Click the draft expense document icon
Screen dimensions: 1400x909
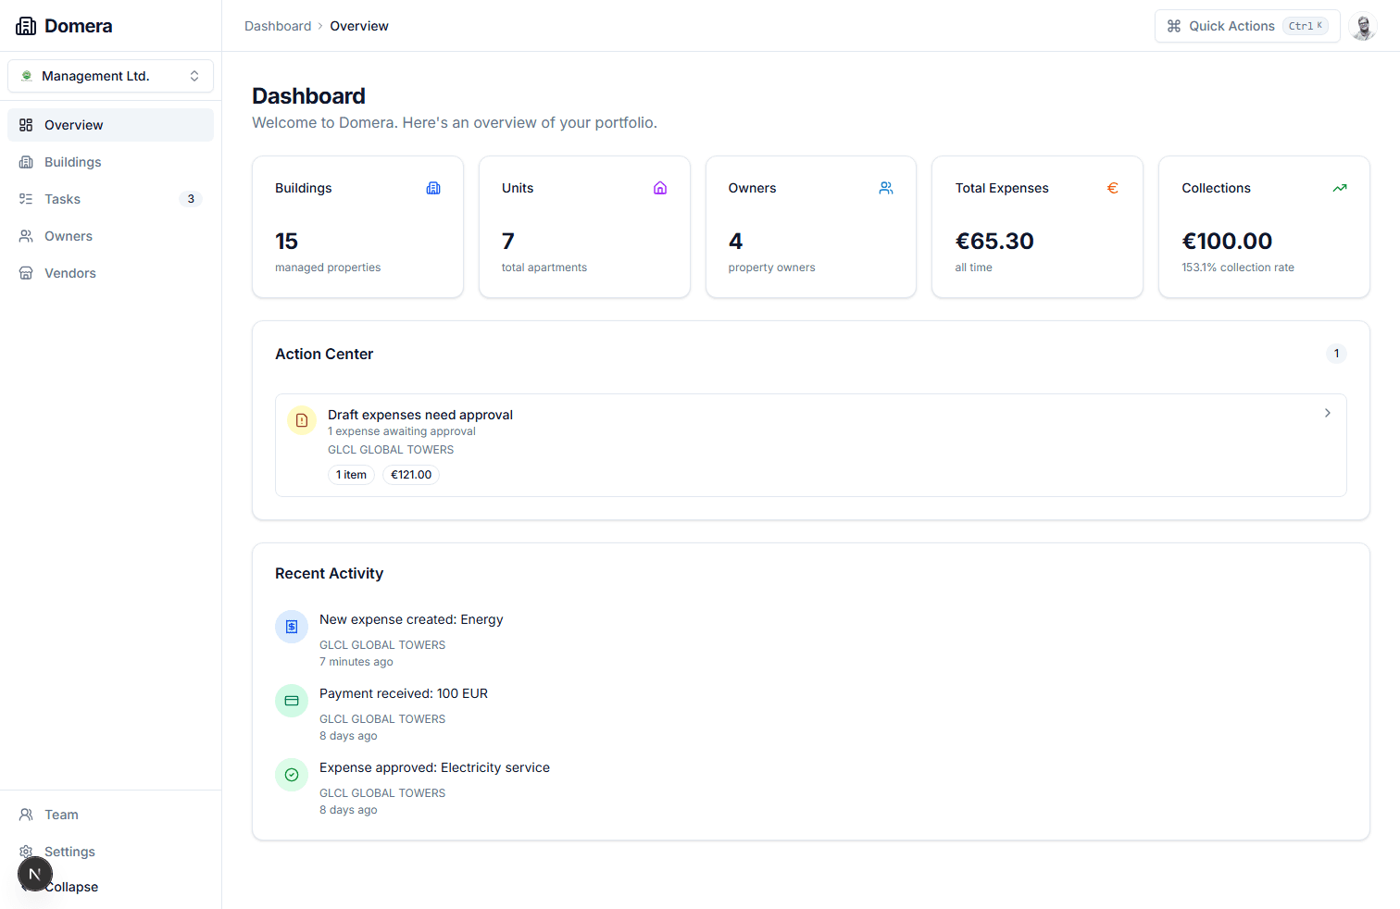[x=301, y=419]
